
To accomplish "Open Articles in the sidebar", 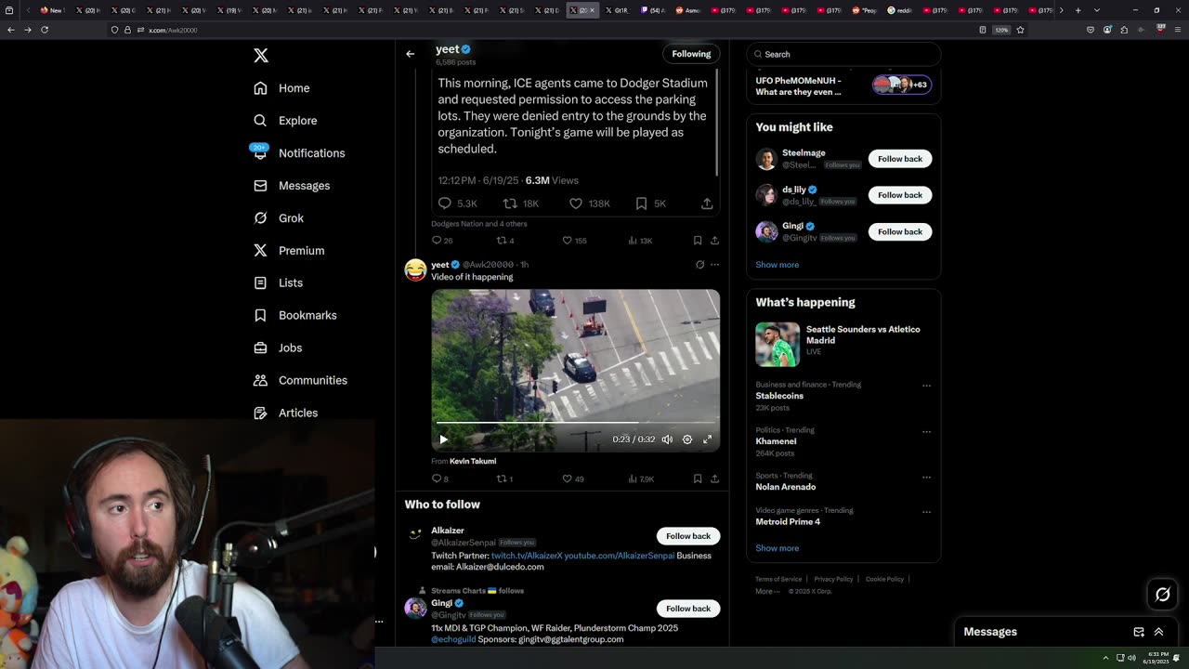I will 285,413.
